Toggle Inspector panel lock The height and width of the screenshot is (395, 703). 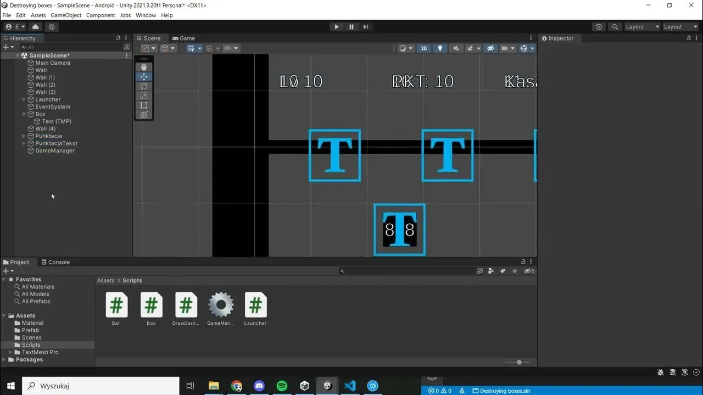689,38
